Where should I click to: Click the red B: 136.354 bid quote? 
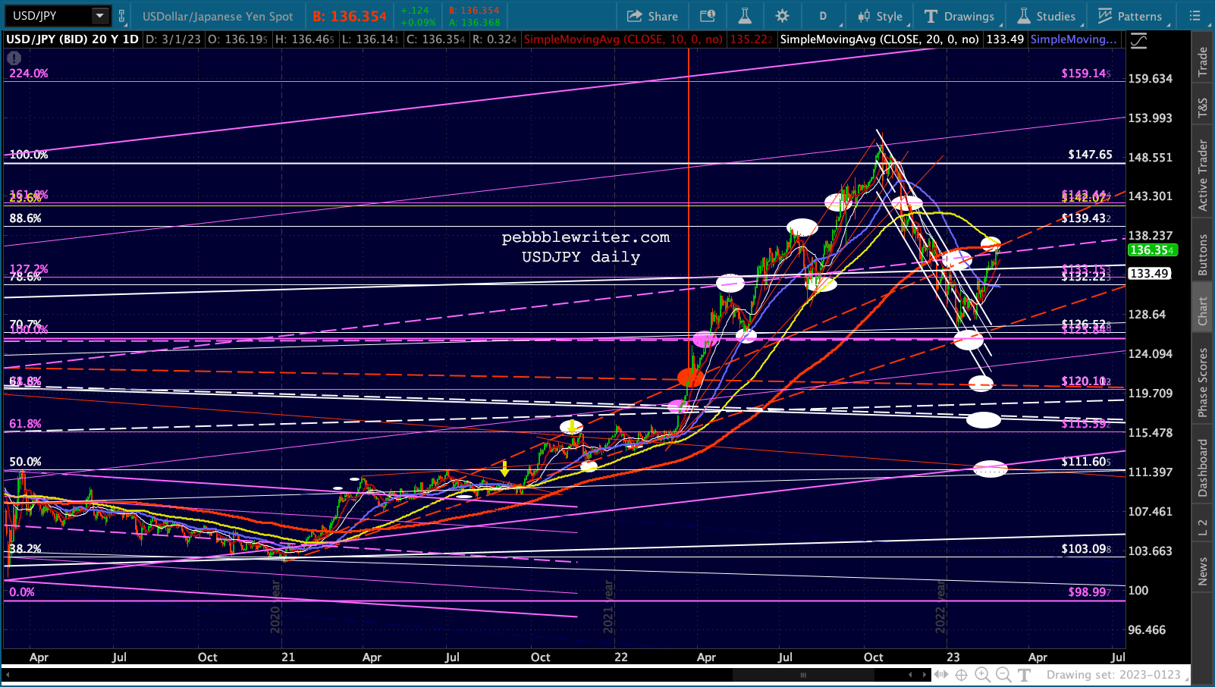pos(350,16)
